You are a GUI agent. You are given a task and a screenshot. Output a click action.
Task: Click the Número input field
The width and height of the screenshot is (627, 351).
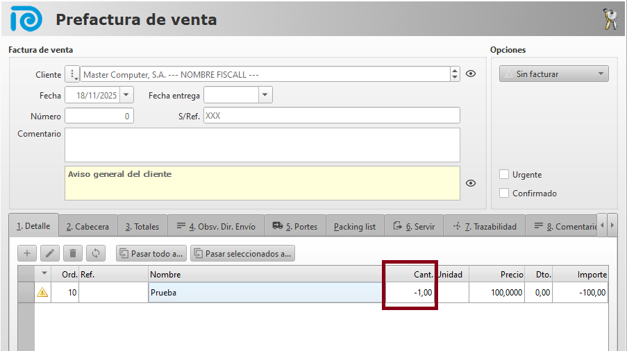click(99, 116)
